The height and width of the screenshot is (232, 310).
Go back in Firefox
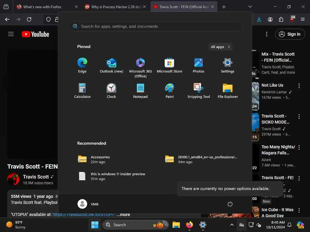tap(7, 19)
